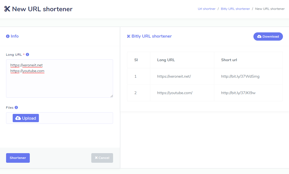The width and height of the screenshot is (289, 174).
Task: Click the SI column header
Action: point(136,60)
